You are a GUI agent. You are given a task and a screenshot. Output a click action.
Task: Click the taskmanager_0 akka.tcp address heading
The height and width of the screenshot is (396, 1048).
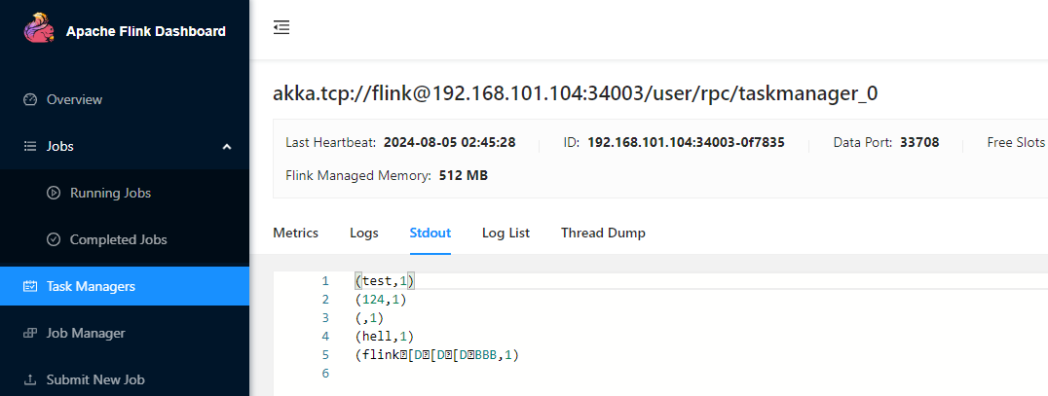[x=575, y=94]
